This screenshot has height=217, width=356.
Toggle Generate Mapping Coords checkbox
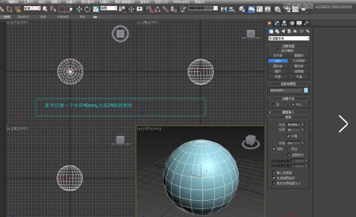tap(274, 178)
